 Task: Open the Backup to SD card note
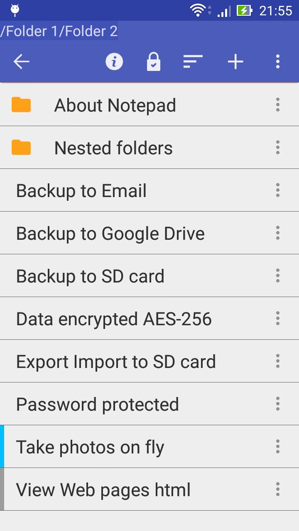pos(149,276)
